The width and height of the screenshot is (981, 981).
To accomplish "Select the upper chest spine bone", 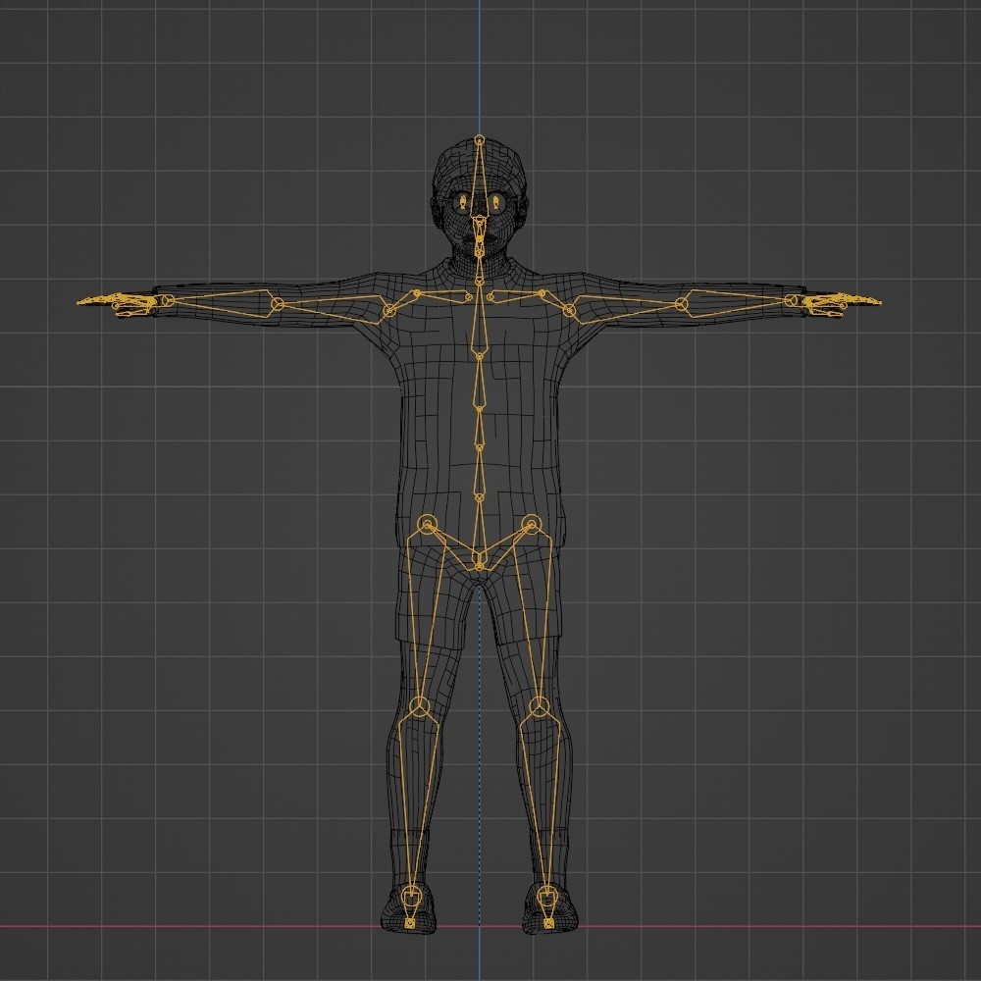I will point(480,319).
